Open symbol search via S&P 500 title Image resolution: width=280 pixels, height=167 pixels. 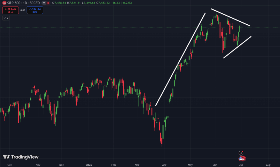point(24,3)
